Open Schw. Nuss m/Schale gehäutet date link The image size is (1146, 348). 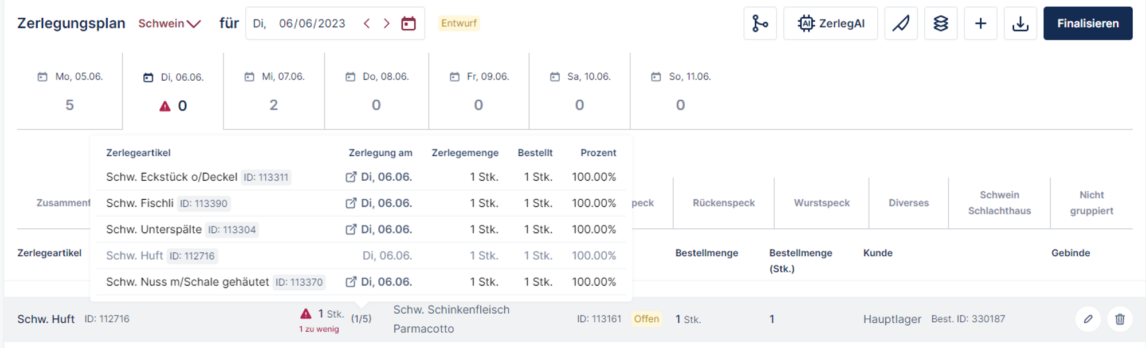coord(379,282)
